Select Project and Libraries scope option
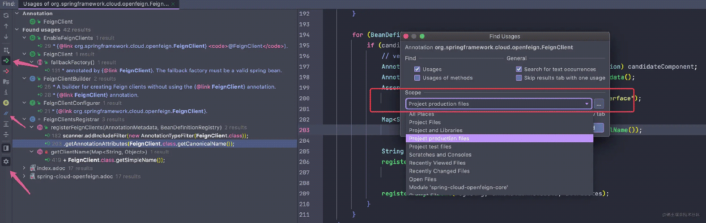Screen dimensions: 706x223 tap(435, 130)
